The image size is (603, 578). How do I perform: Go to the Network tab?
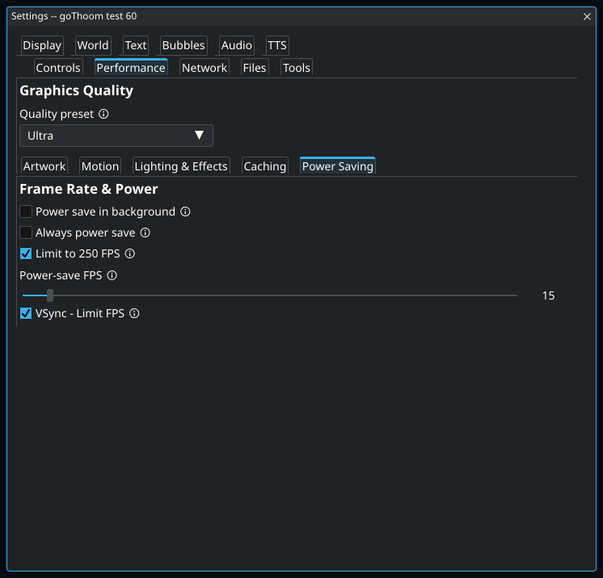point(205,68)
